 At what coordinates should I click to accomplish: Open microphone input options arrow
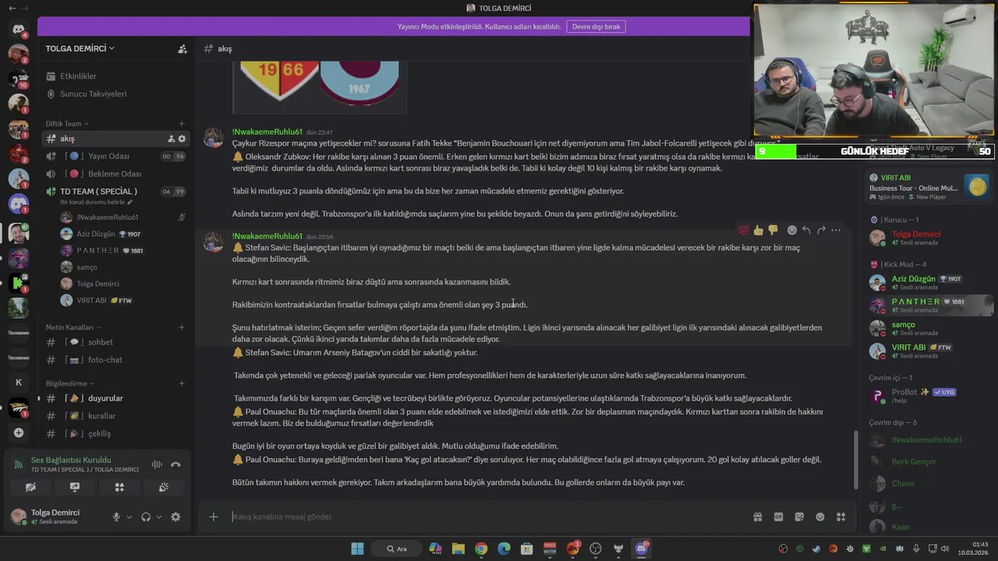[129, 517]
